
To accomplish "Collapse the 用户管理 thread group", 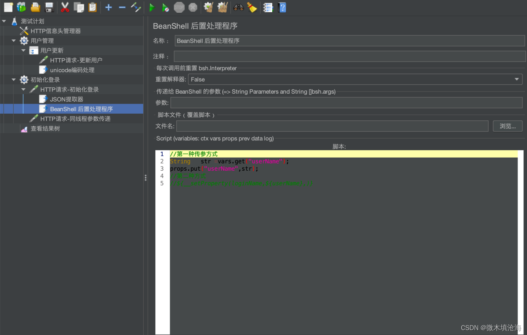I will tap(14, 41).
